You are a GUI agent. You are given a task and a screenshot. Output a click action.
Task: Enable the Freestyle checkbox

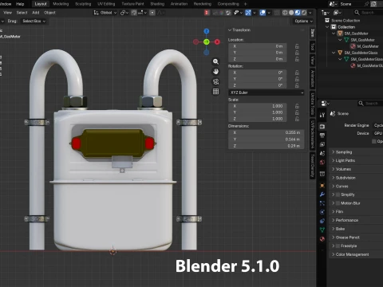click(x=338, y=246)
